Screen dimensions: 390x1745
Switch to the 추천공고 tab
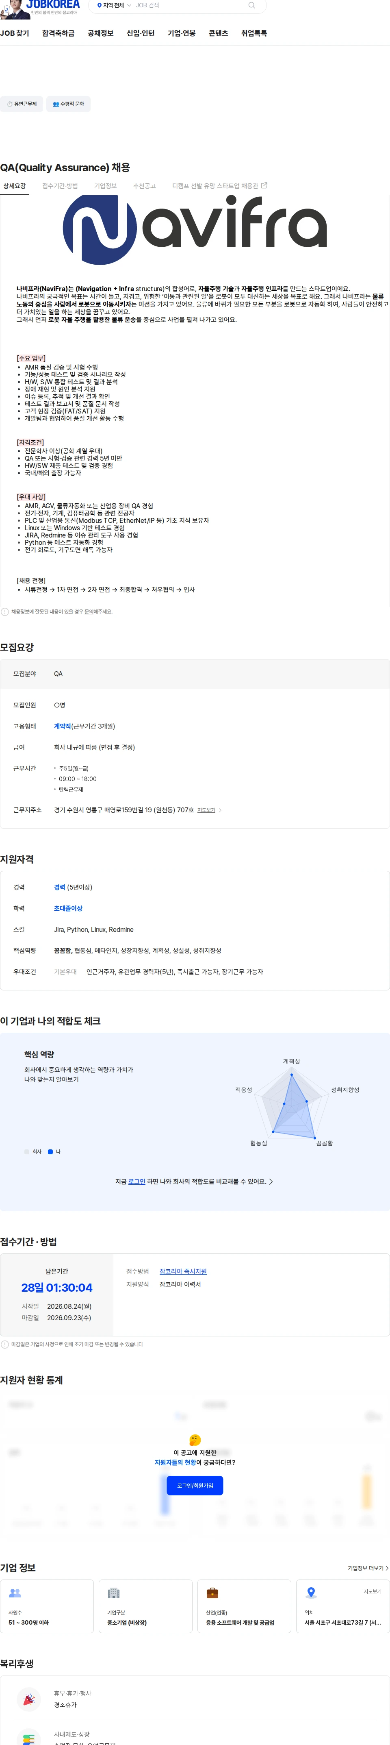click(144, 186)
